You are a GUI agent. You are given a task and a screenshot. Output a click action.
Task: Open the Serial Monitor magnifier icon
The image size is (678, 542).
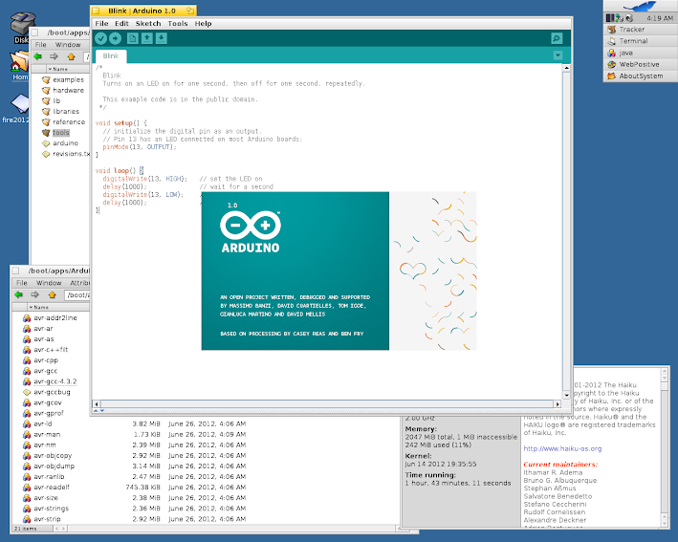tap(557, 38)
